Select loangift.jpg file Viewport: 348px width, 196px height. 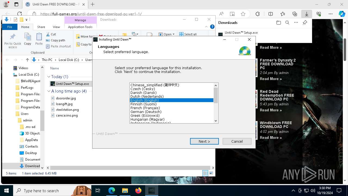click(64, 104)
